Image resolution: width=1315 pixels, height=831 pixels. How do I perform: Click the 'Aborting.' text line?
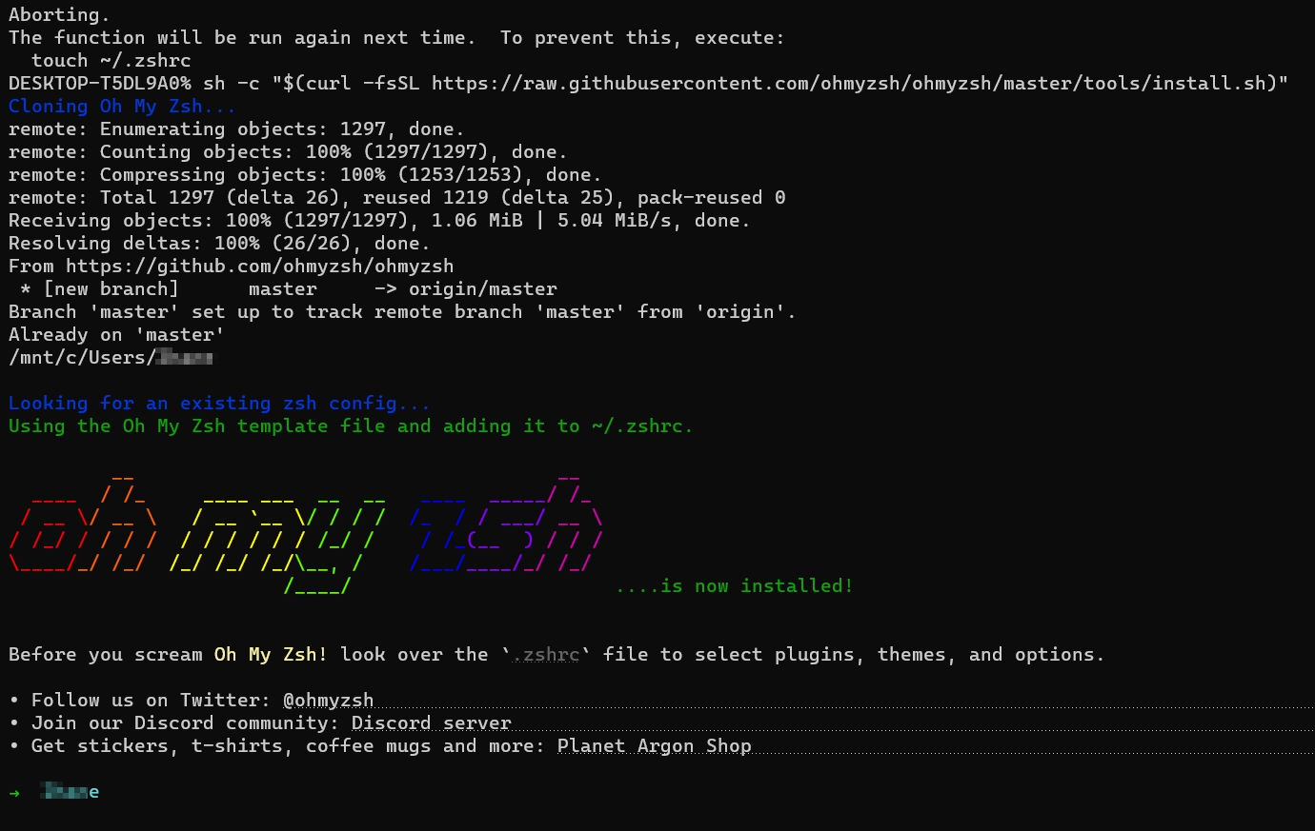point(59,15)
